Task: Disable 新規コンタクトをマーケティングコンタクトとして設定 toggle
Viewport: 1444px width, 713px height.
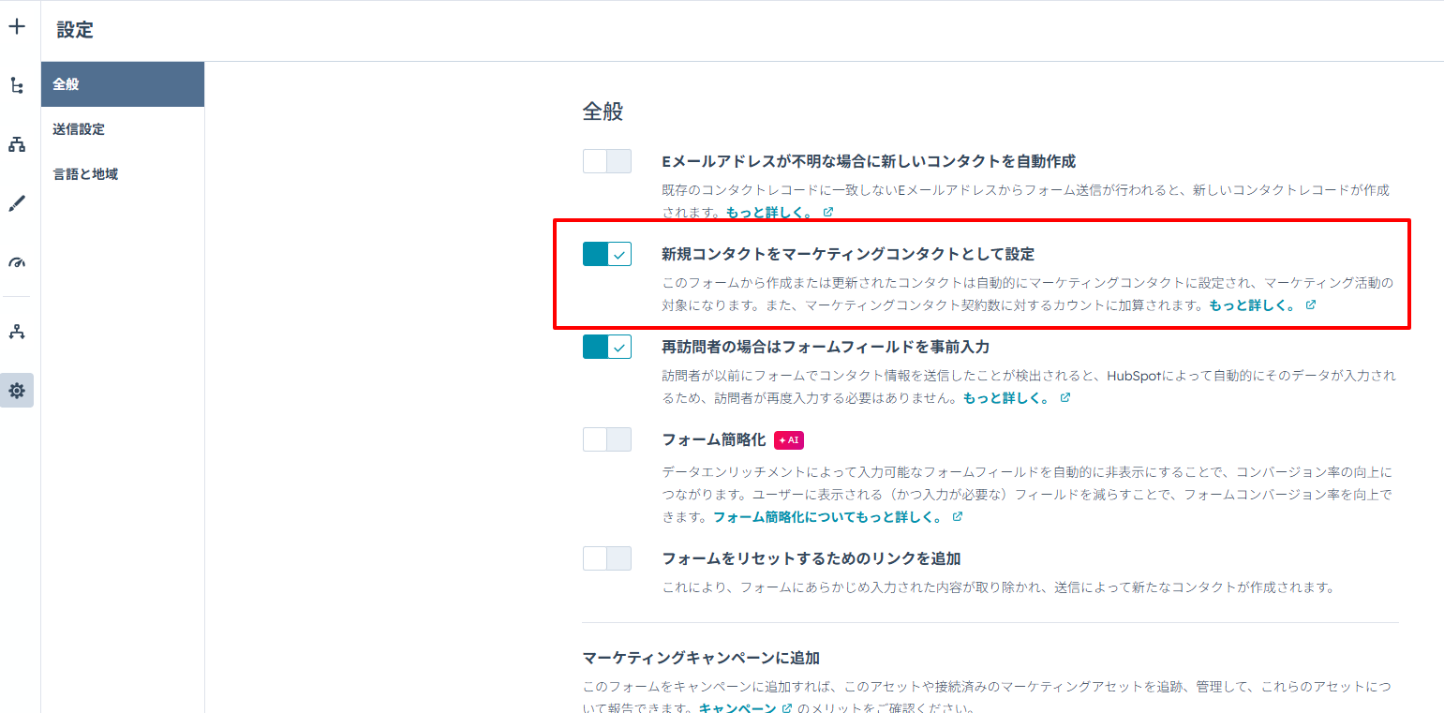Action: pyautogui.click(x=606, y=254)
